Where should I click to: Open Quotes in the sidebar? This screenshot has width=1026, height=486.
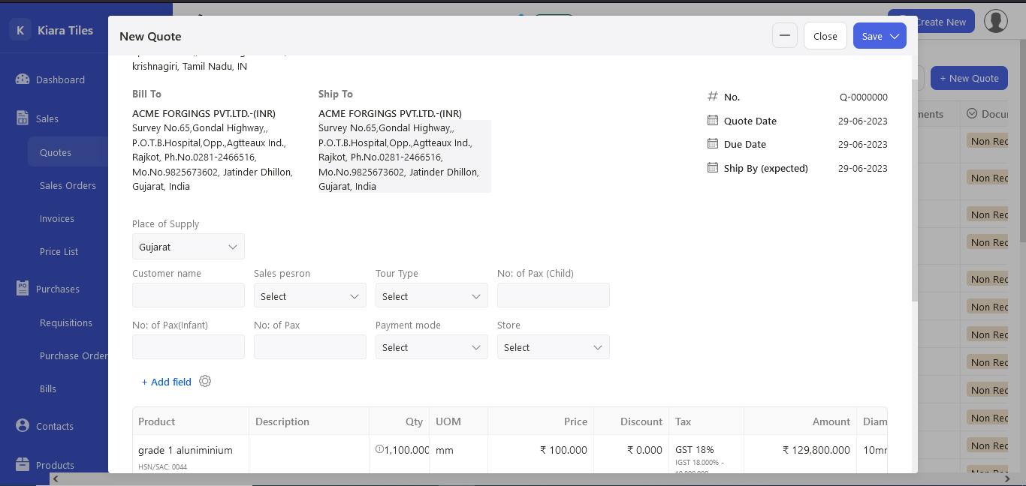click(68, 152)
